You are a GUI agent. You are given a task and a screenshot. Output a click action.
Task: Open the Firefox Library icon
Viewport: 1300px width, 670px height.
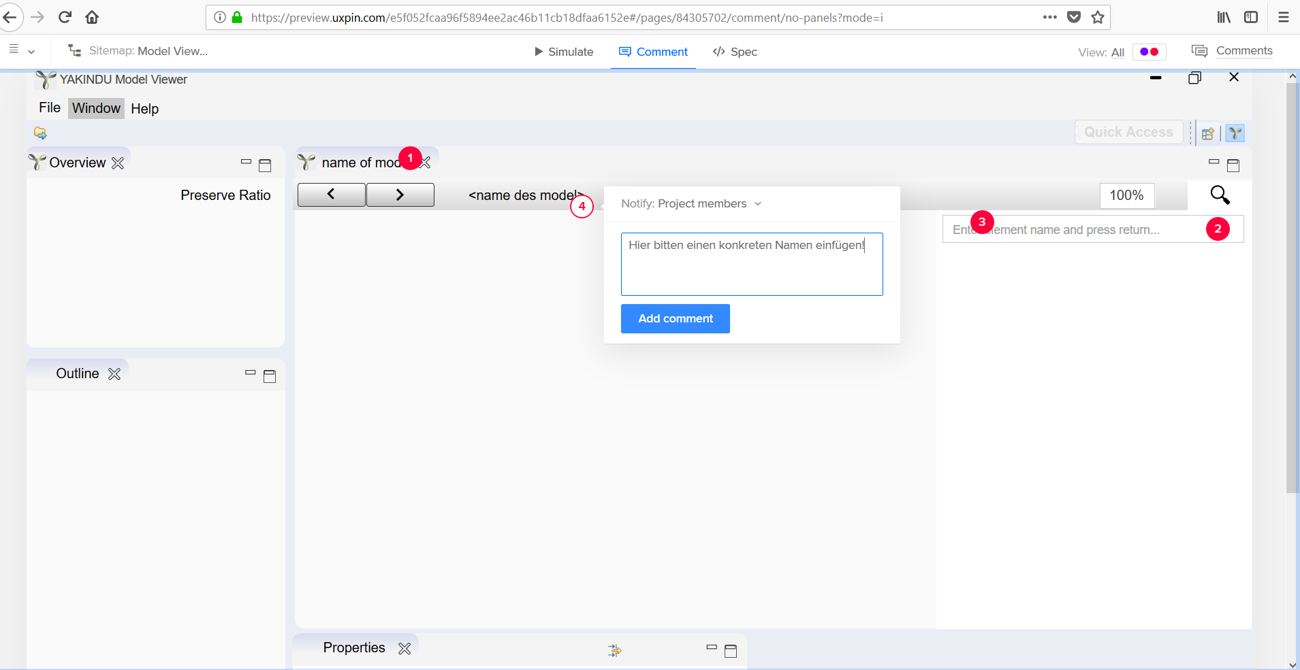pos(1224,17)
